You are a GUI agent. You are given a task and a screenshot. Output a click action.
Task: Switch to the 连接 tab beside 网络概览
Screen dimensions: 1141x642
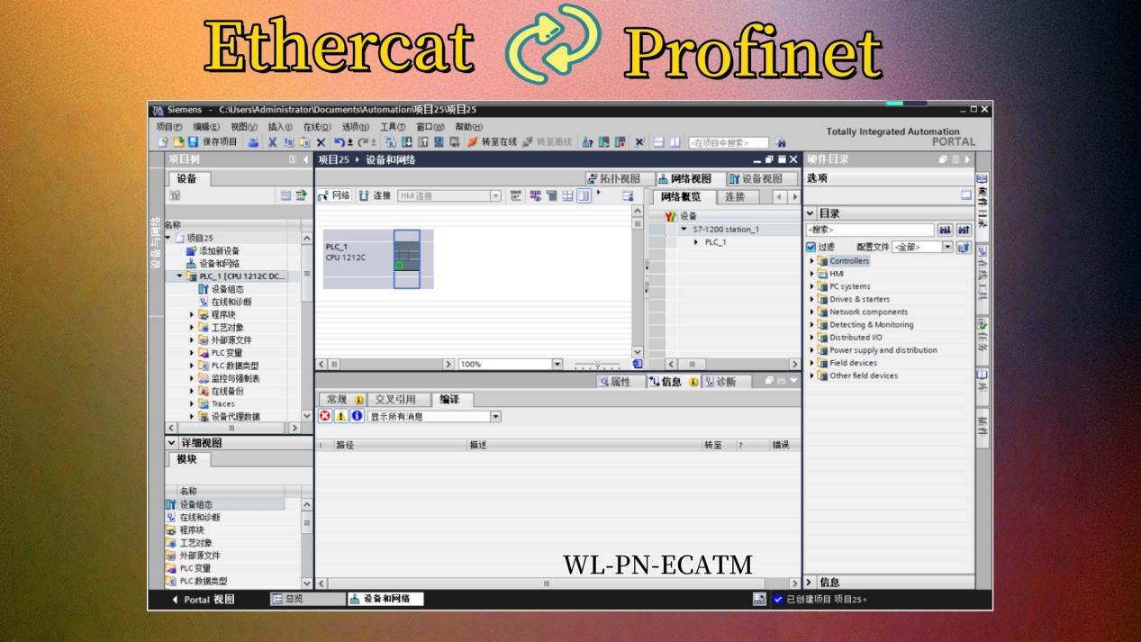coord(738,196)
